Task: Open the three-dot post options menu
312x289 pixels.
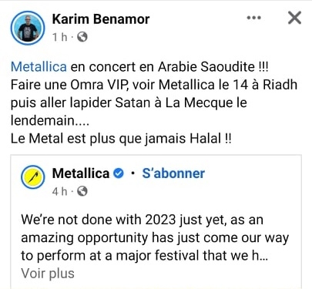Action: [x=253, y=18]
